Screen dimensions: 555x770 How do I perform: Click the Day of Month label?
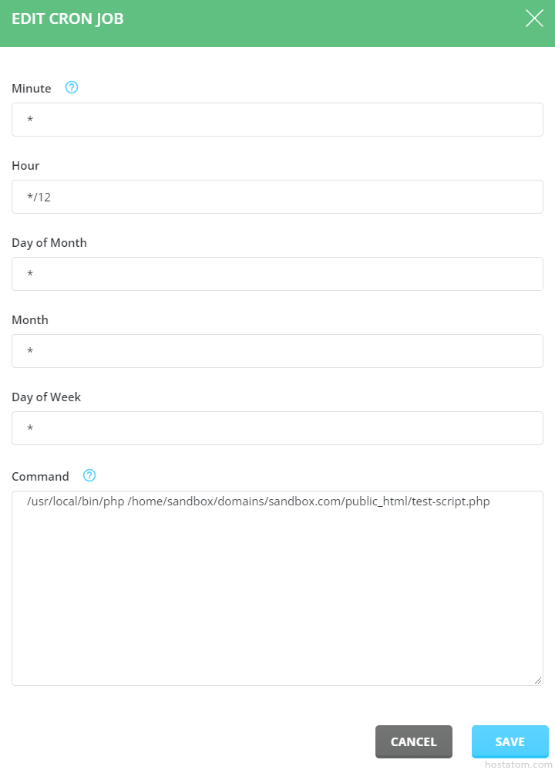pyautogui.click(x=49, y=243)
